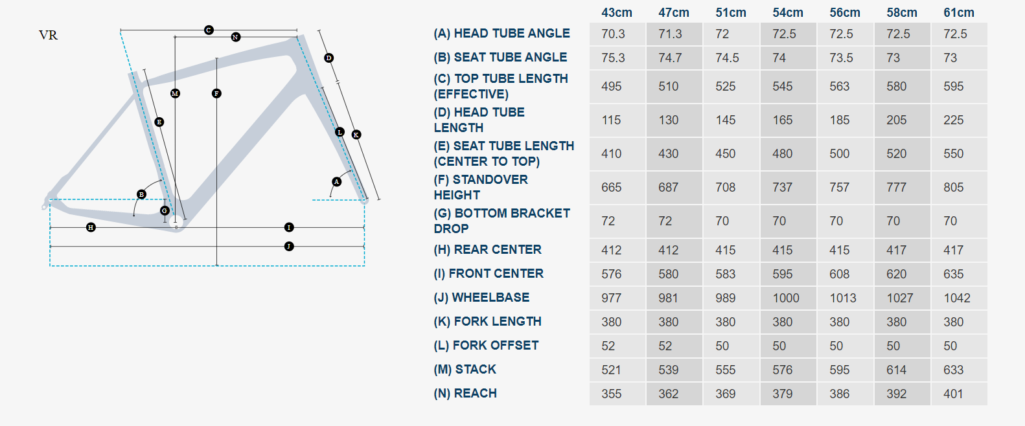Select the A head tube angle marker
Screen dimensions: 1025x426
click(x=336, y=182)
